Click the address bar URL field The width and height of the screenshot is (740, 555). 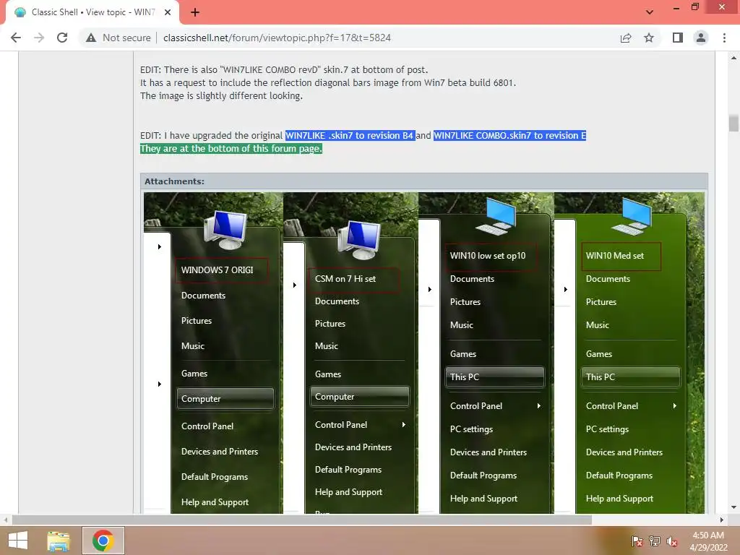point(277,38)
